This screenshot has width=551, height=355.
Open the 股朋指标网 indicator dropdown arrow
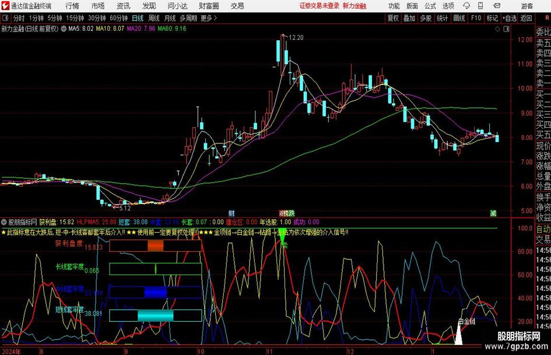pos(4,222)
